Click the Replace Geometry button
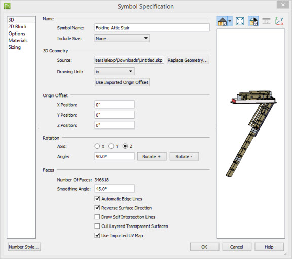292x259 pixels. pyautogui.click(x=188, y=60)
